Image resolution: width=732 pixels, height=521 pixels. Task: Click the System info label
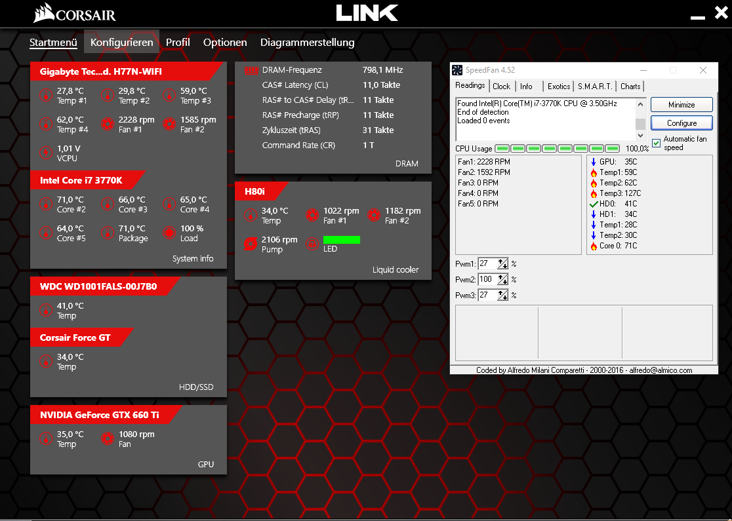pos(193,258)
